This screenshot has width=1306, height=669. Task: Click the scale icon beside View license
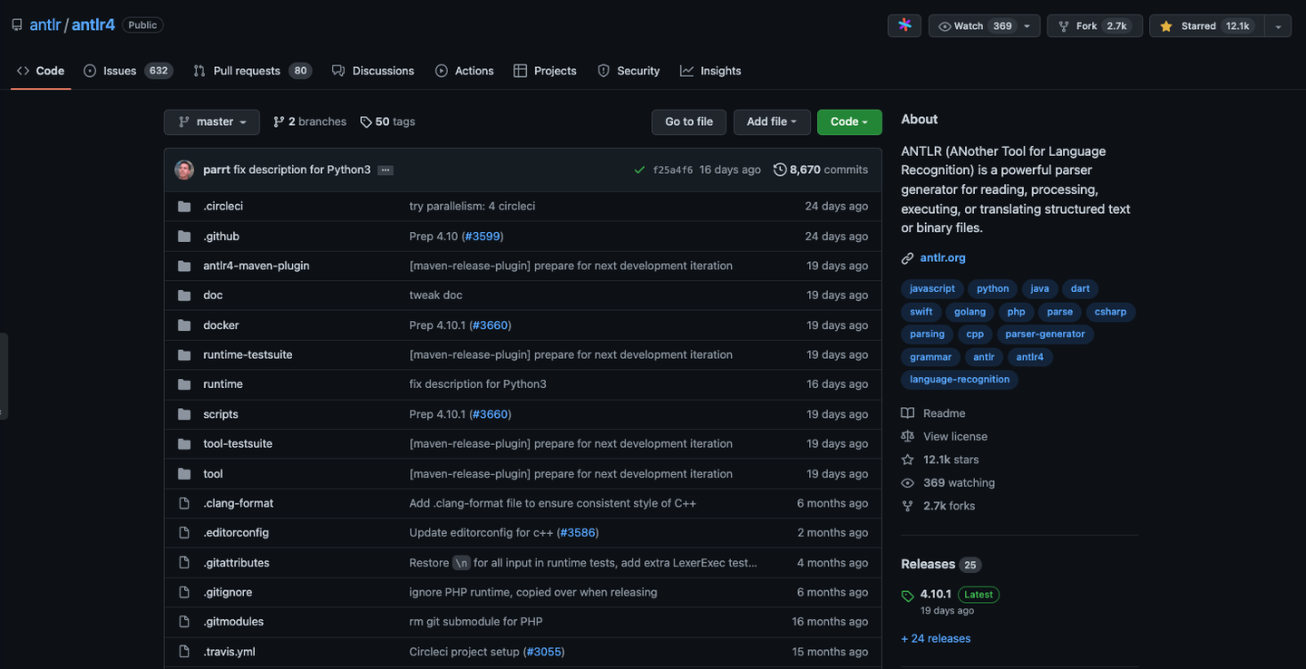click(x=907, y=436)
